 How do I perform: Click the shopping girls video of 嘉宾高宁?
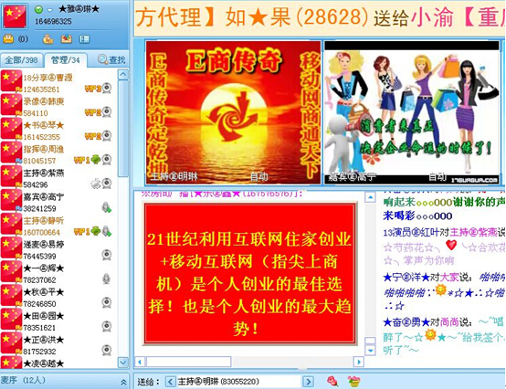412,112
